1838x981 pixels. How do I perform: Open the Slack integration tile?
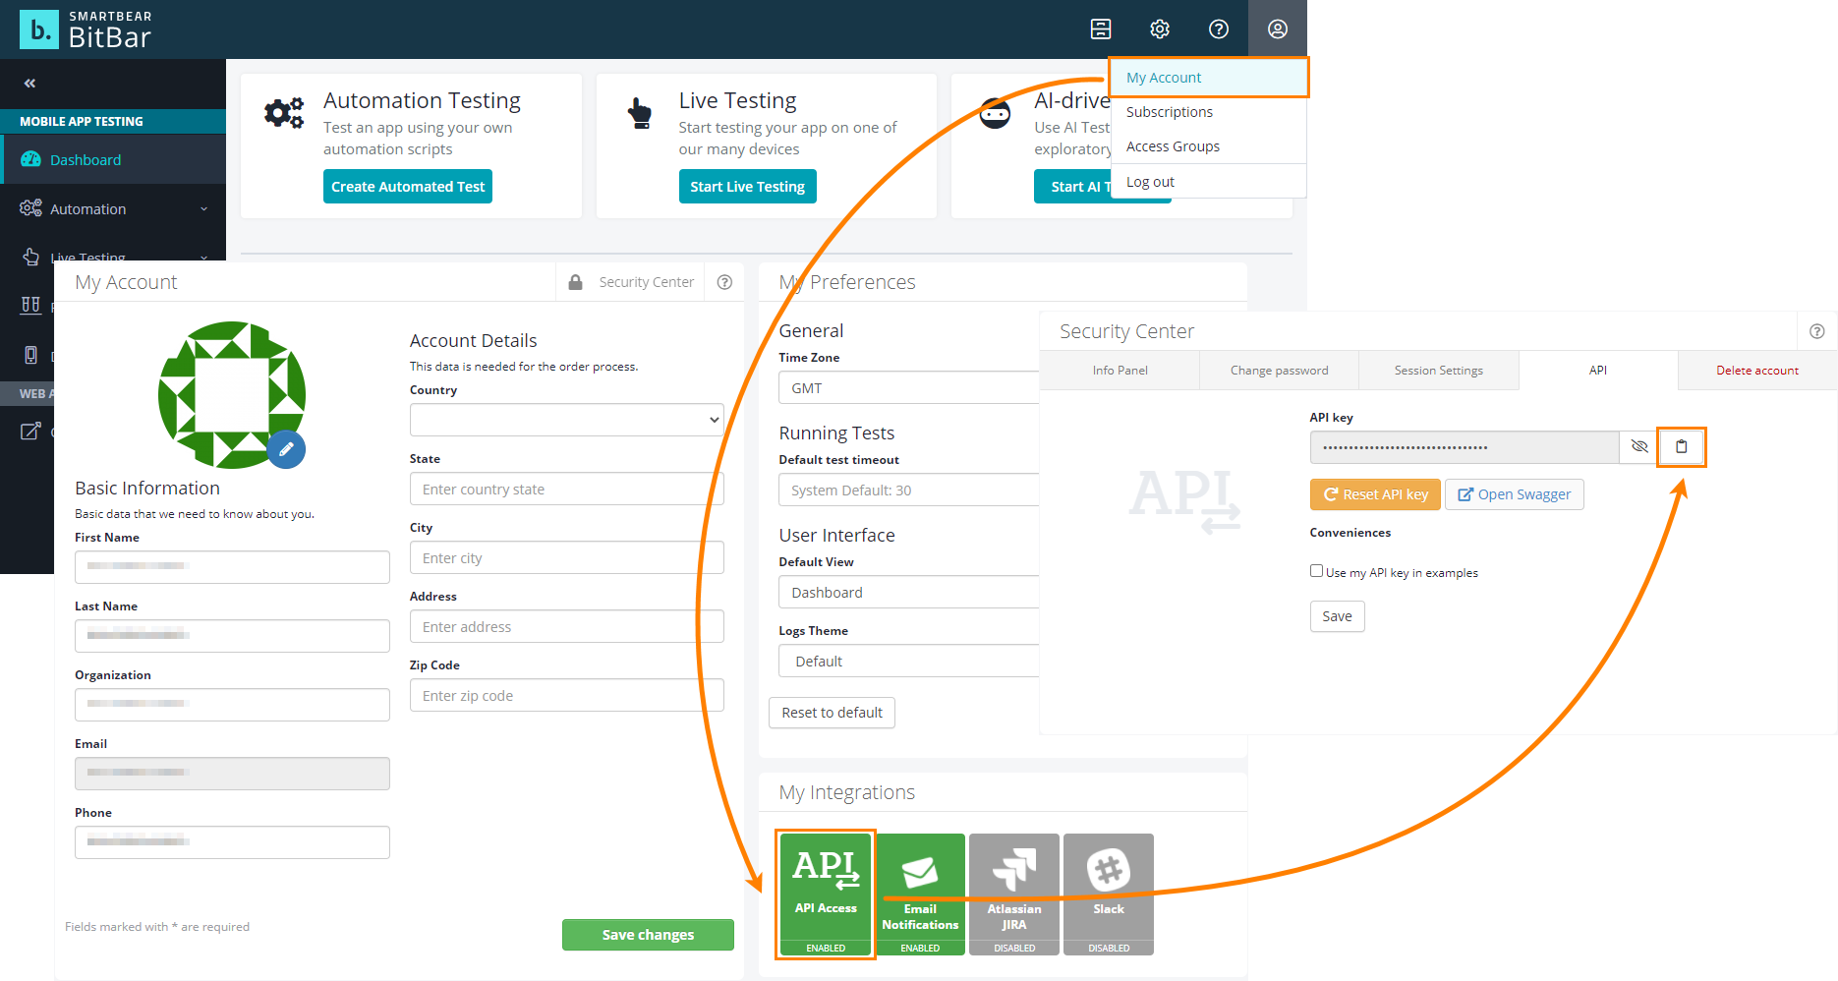click(1109, 894)
